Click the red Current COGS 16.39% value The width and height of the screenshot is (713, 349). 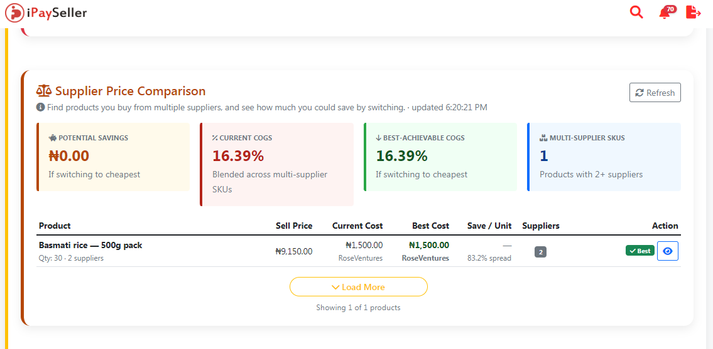(238, 155)
